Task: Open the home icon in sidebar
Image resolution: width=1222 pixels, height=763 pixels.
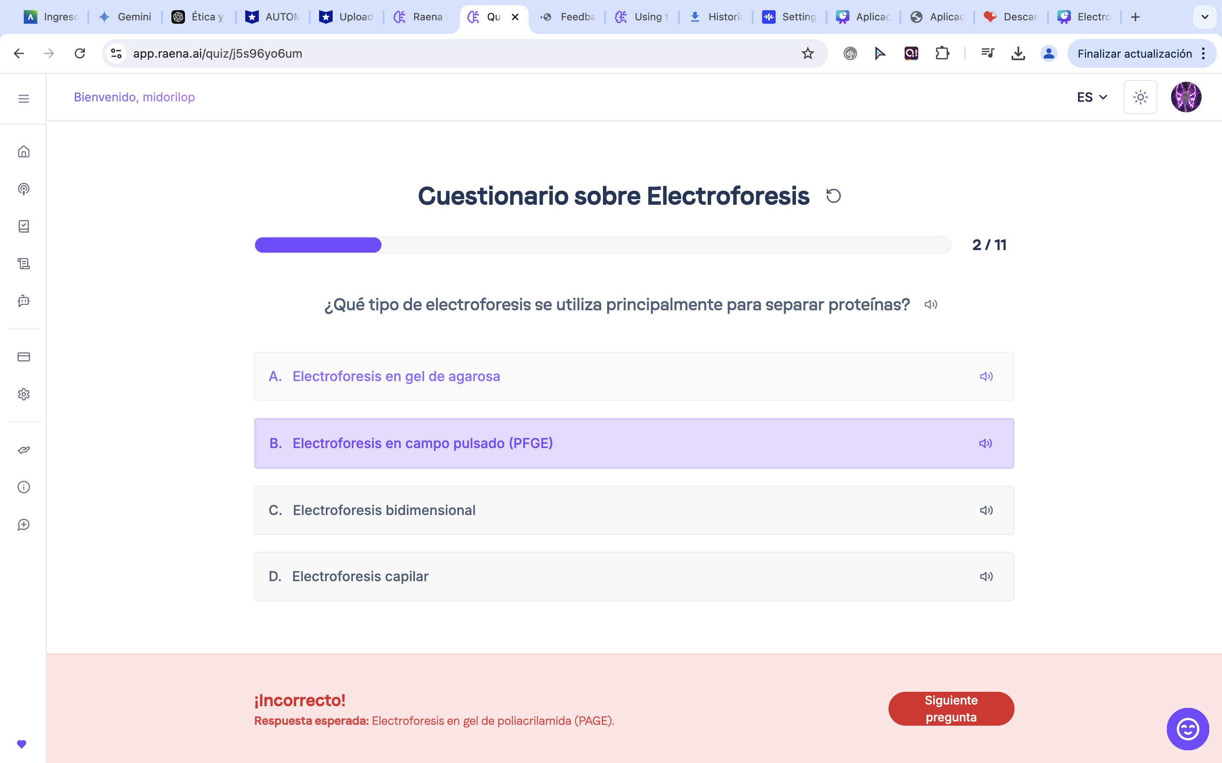Action: (x=24, y=151)
